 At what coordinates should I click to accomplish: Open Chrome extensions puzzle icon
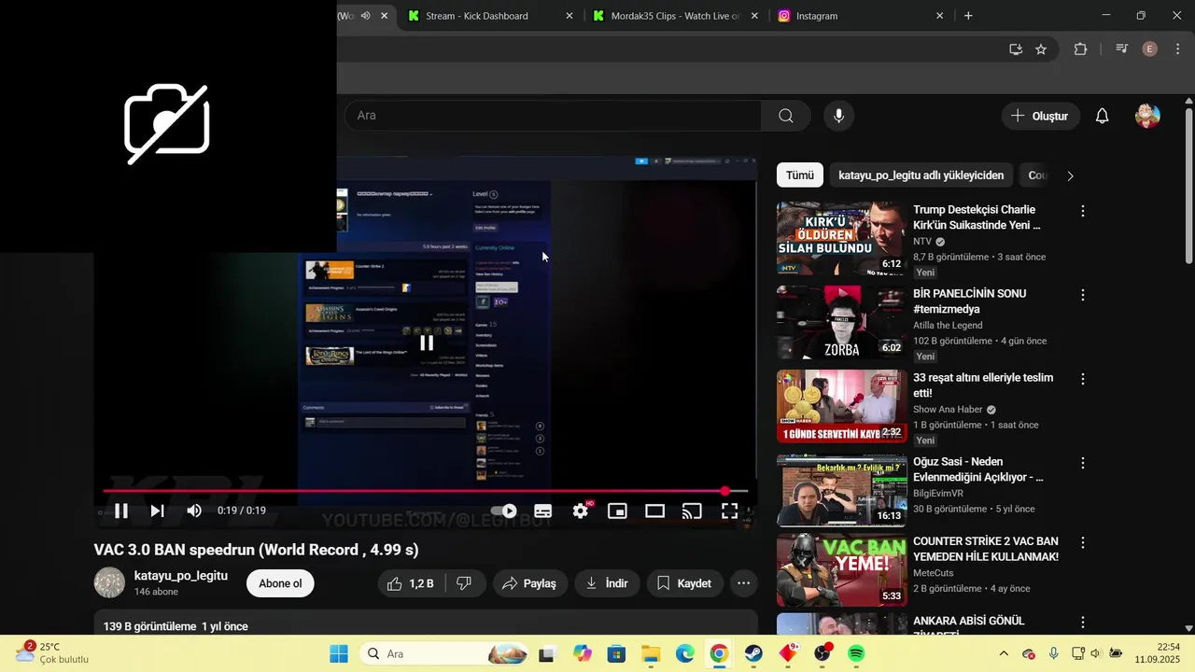(1080, 49)
